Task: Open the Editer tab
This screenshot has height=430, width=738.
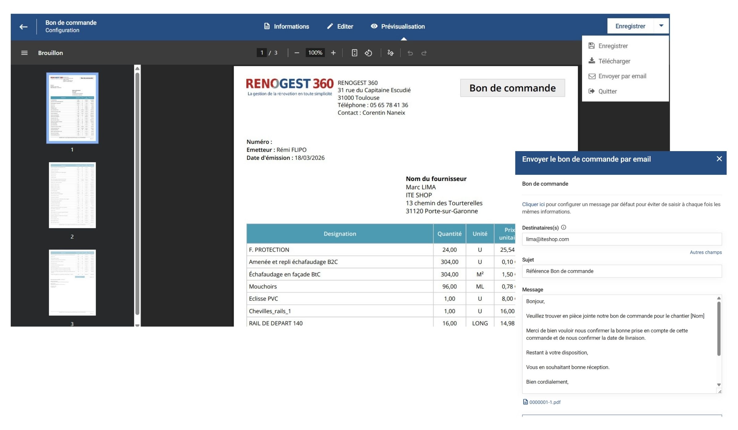Action: [x=340, y=26]
